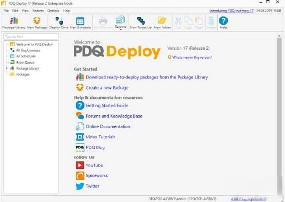Click the Copy toolbar icon
Screen dimensions: 285x202
point(188,23)
